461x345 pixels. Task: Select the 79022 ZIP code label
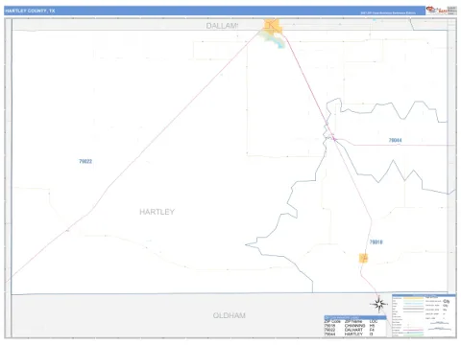[x=85, y=161]
